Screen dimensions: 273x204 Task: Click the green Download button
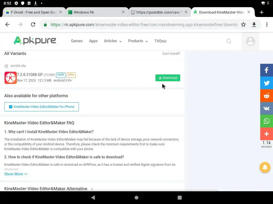pyautogui.click(x=168, y=78)
